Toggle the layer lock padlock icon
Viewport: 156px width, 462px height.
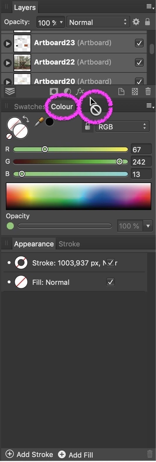148,22
